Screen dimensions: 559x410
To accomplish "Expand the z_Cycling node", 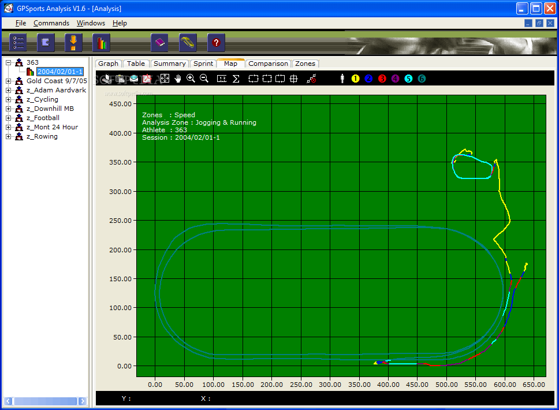I will point(8,99).
